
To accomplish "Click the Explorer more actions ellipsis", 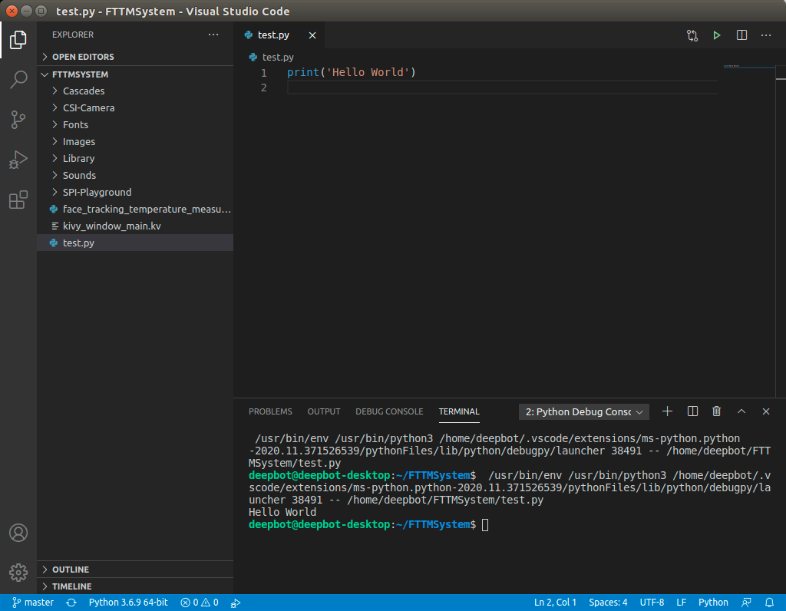I will [x=213, y=35].
